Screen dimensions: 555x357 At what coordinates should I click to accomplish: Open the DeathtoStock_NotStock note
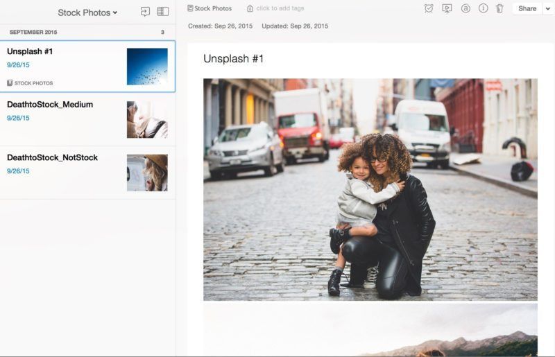(x=87, y=173)
